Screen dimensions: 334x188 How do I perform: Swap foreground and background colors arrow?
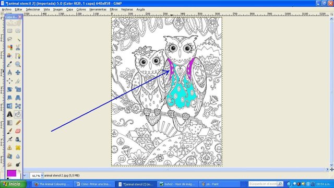(x=19, y=171)
